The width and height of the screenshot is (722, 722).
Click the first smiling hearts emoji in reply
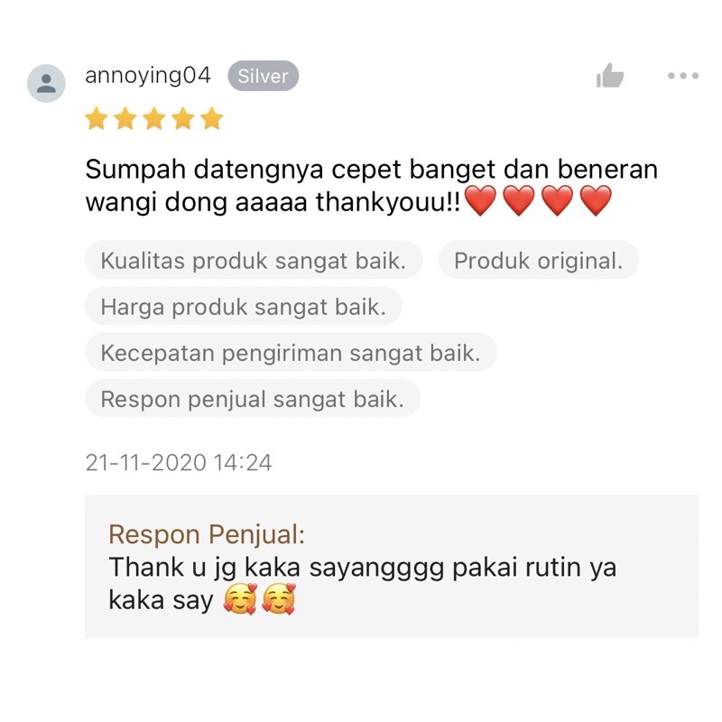[x=240, y=598]
